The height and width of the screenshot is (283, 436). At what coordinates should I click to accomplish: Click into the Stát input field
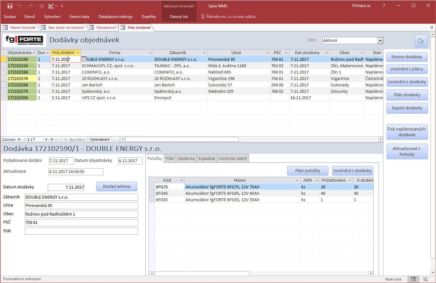(x=81, y=231)
